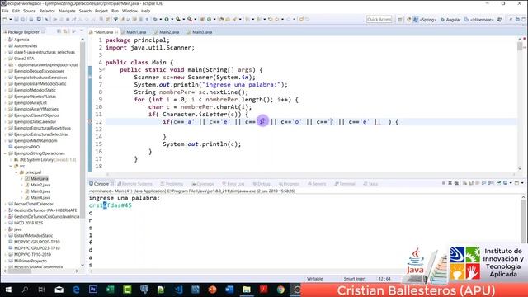Open Task View from the taskbar
The image size is (528, 297).
tap(42, 290)
